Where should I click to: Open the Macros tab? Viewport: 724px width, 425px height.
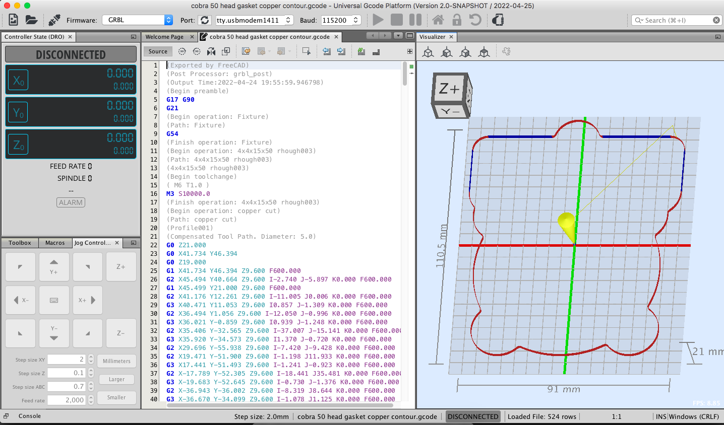[55, 243]
